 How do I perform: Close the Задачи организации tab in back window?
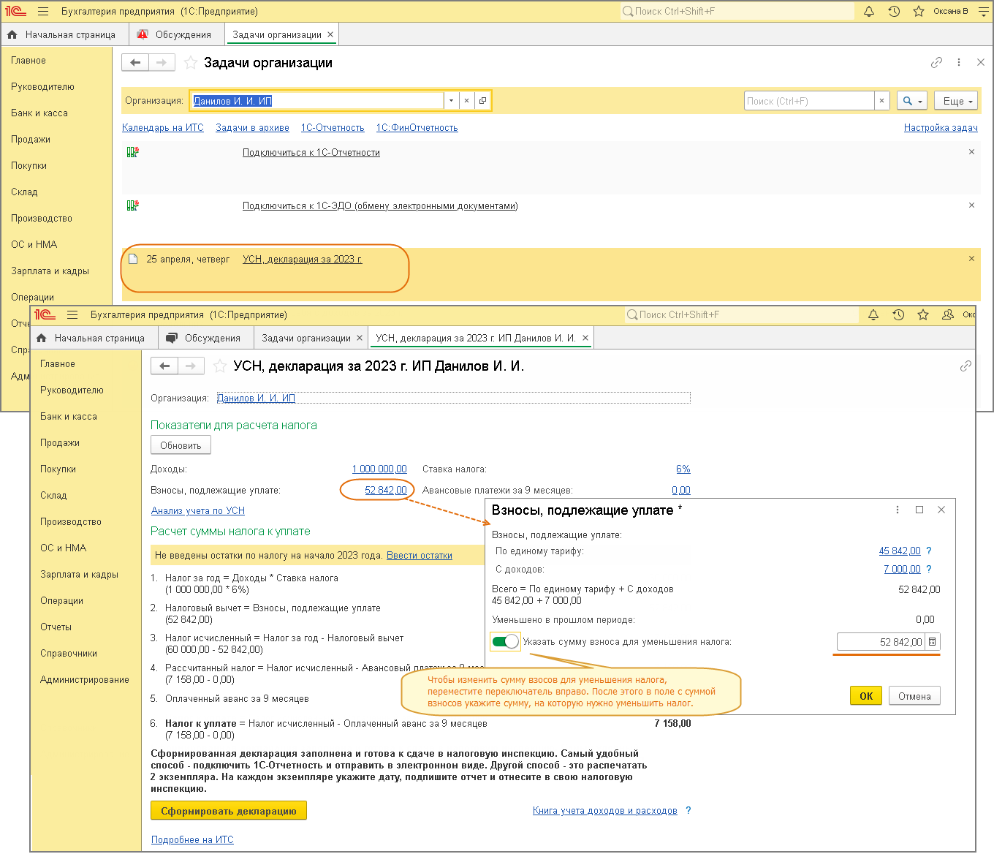[x=330, y=34]
